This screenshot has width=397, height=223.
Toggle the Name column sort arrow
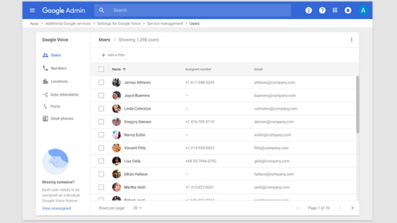coord(124,69)
